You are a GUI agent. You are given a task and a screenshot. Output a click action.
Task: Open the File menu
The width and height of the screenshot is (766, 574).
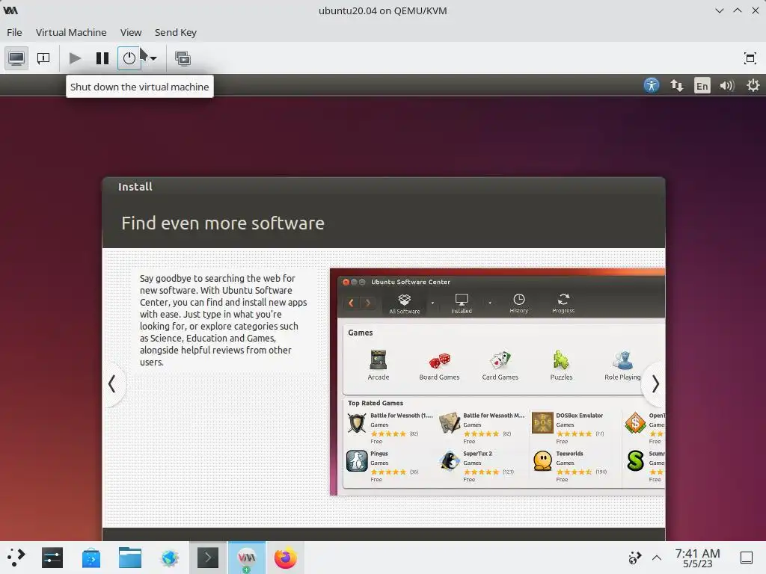click(x=14, y=32)
